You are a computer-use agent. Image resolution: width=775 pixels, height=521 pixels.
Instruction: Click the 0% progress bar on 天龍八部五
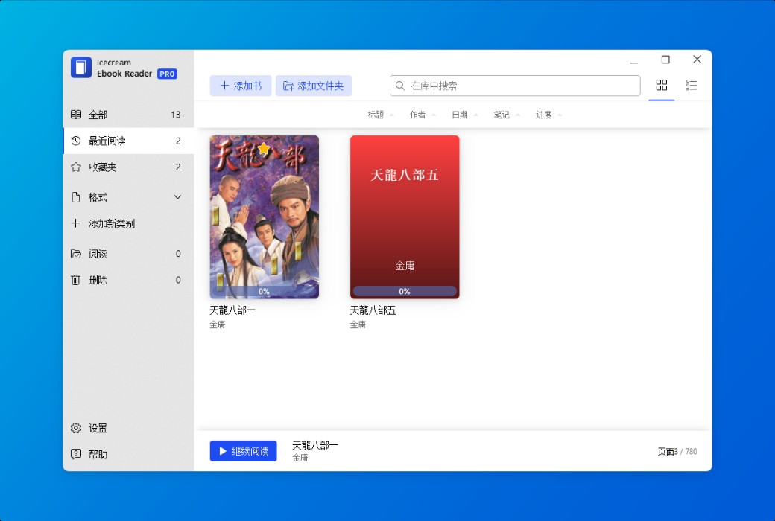pos(404,291)
